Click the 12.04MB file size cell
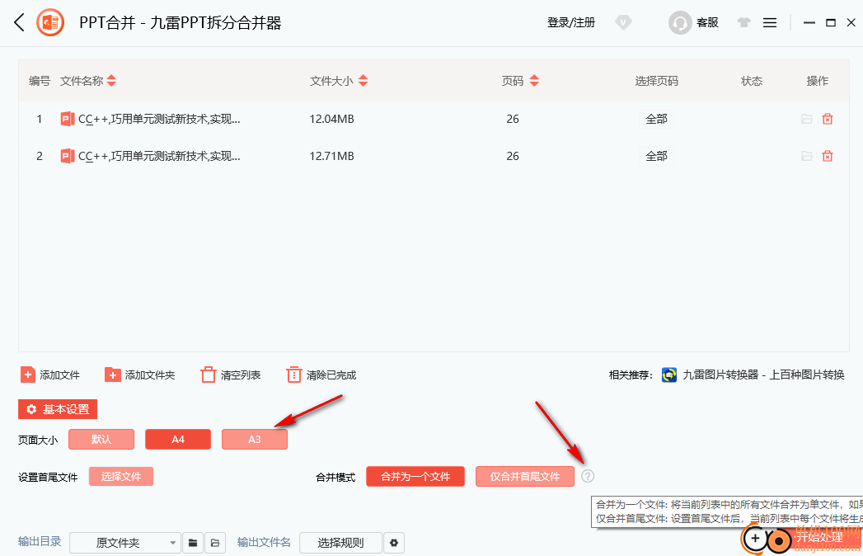The height and width of the screenshot is (556, 863). tap(332, 119)
